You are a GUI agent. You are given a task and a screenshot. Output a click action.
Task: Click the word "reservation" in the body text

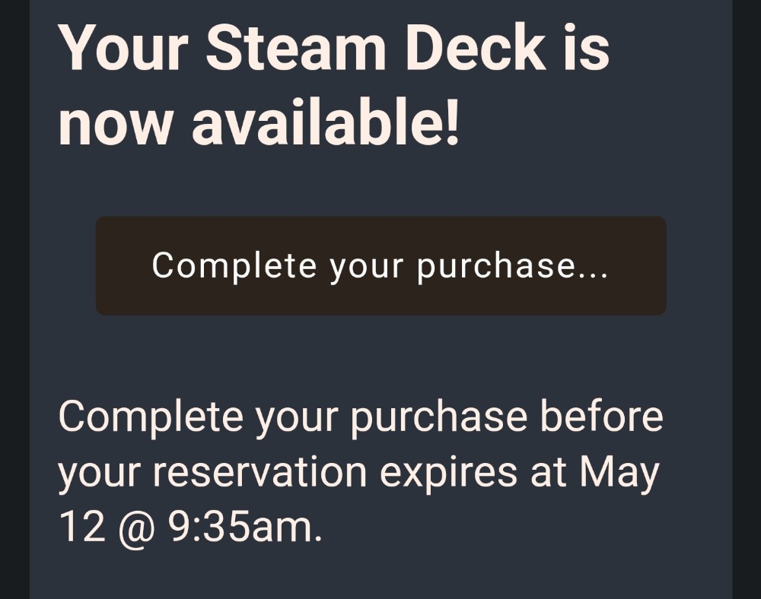(260, 473)
